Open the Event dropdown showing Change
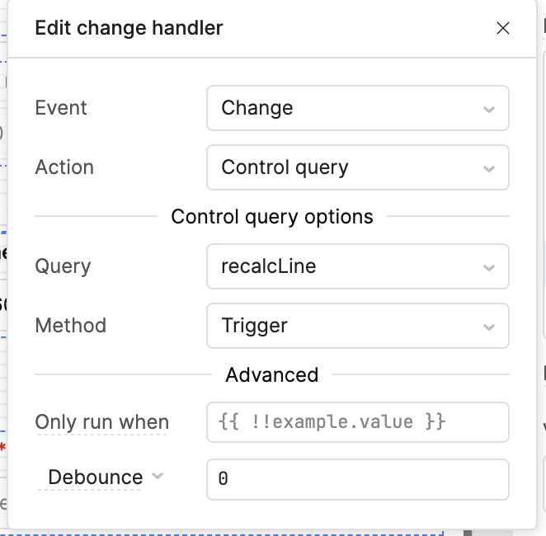Screen dimensions: 546x536 [346, 109]
